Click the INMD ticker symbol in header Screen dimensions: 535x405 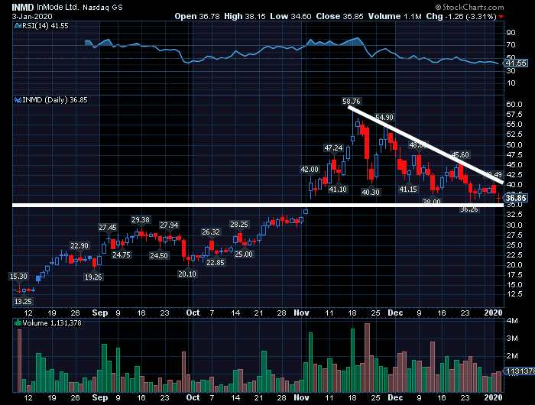tap(23, 7)
